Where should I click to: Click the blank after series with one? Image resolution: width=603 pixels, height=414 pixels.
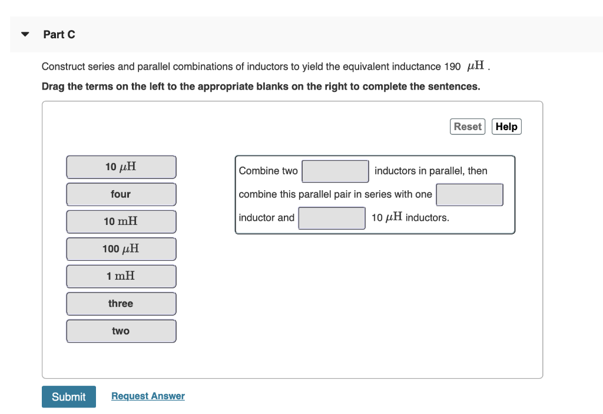coord(469,194)
